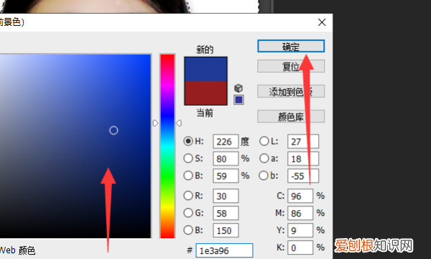This screenshot has height=259, width=431.
Task: Click the L field showing 27
Action: (x=303, y=142)
